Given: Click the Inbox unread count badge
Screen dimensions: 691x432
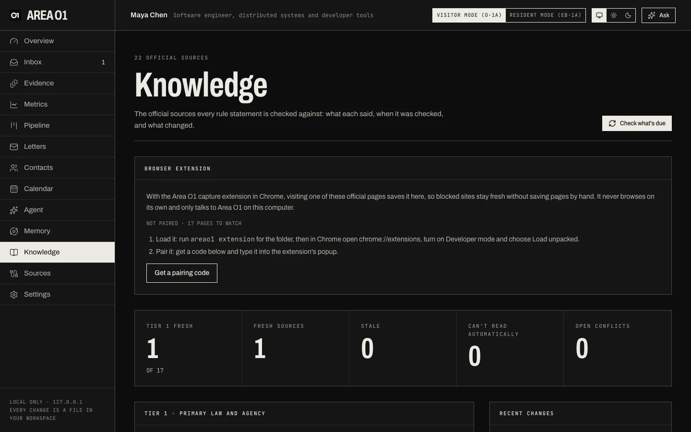Looking at the screenshot, I should coord(103,62).
